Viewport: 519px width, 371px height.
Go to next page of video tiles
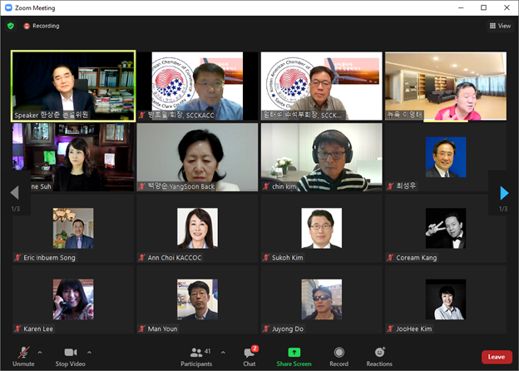[x=503, y=193]
